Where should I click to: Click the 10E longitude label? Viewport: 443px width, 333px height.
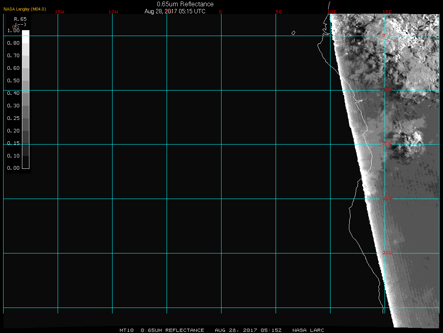pyautogui.click(x=332, y=12)
